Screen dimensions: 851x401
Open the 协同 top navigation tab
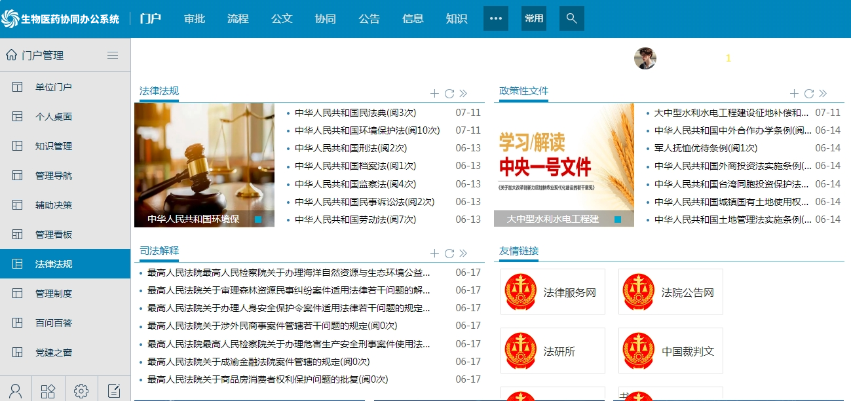click(326, 19)
